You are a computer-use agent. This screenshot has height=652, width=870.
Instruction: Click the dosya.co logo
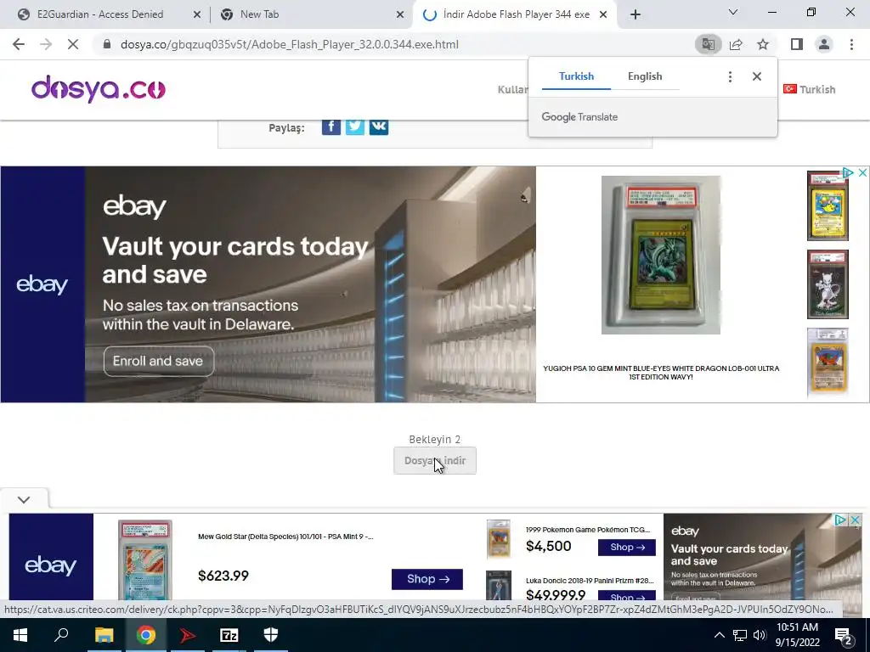point(99,89)
